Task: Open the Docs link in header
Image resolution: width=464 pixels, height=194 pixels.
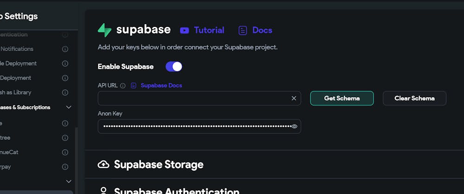Action: pos(255,30)
